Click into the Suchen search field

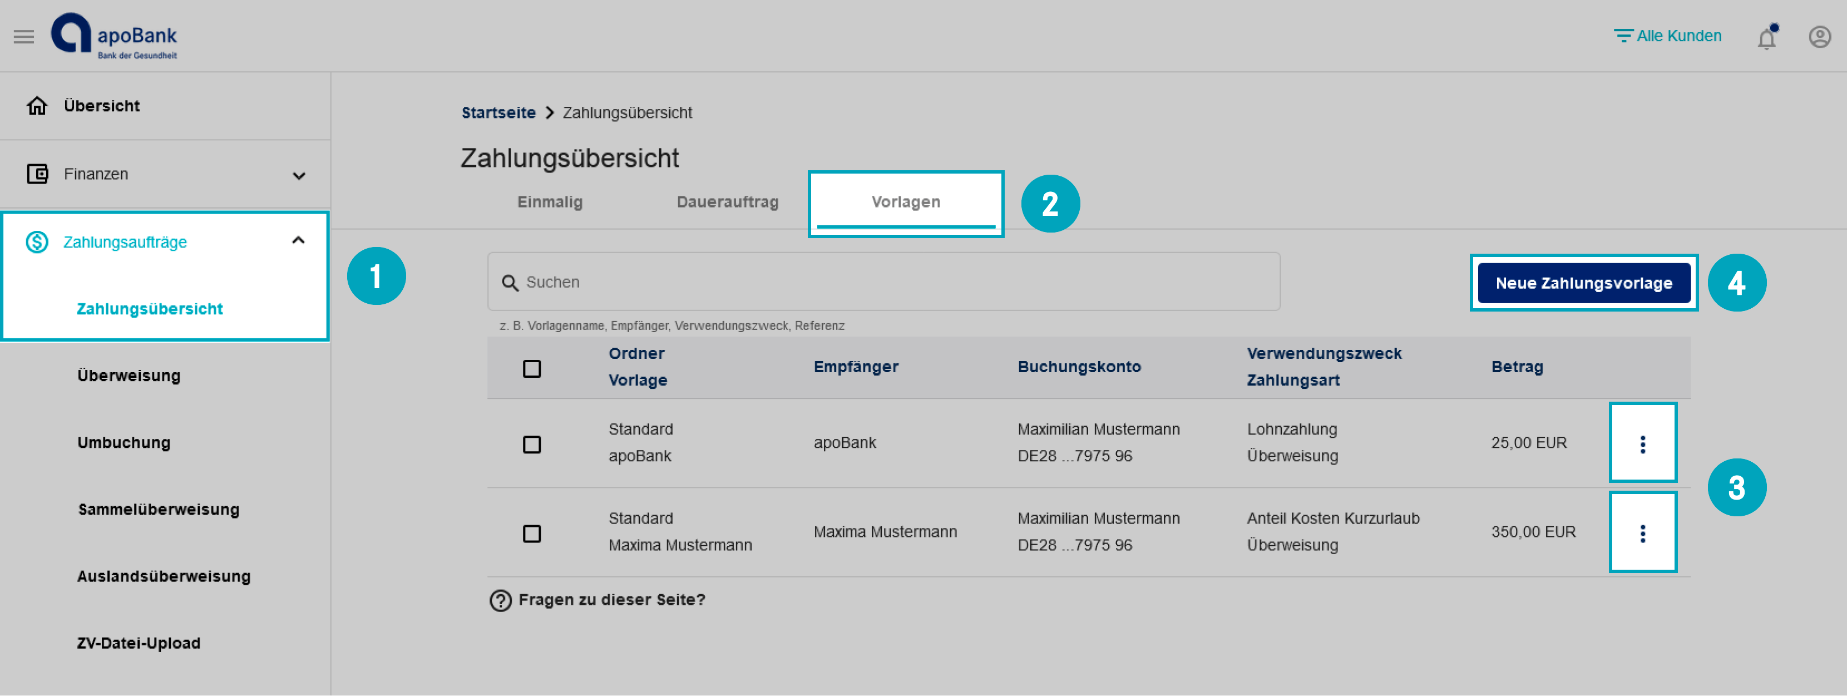883,282
